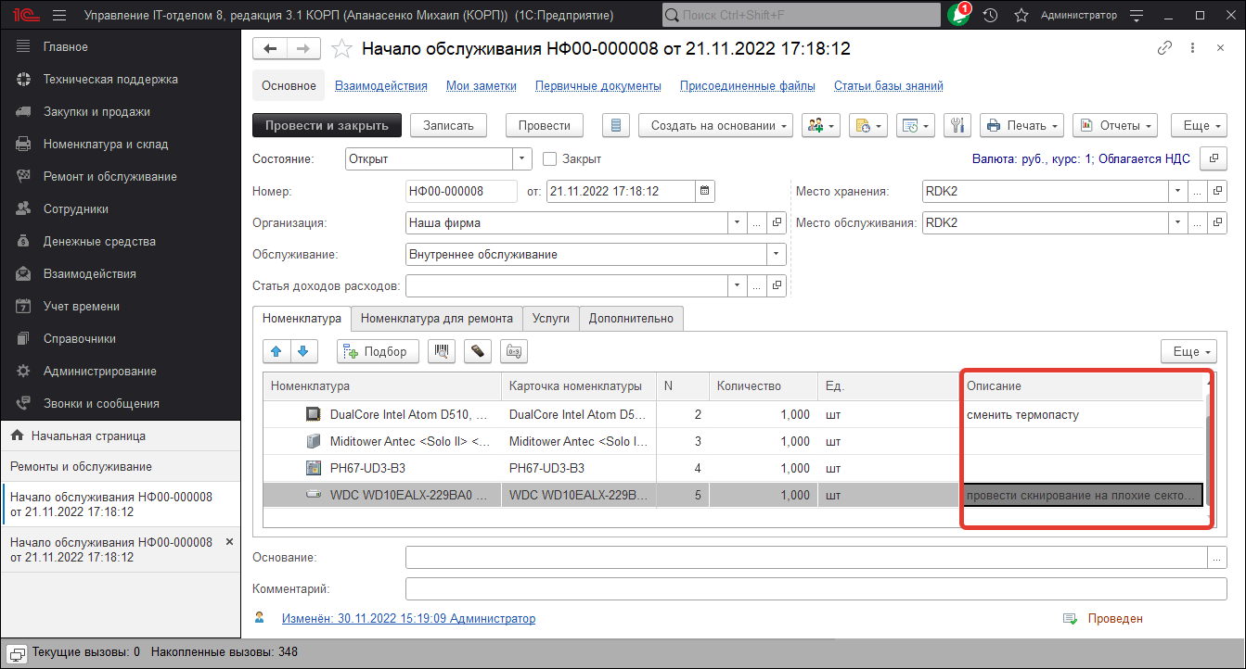Image resolution: width=1246 pixels, height=669 pixels.
Task: Move the selected row up with the blue arrow
Action: pyautogui.click(x=276, y=351)
